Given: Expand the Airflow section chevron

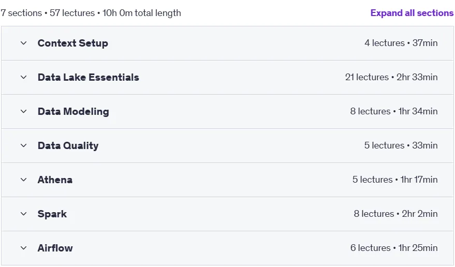Looking at the screenshot, I should pos(23,248).
